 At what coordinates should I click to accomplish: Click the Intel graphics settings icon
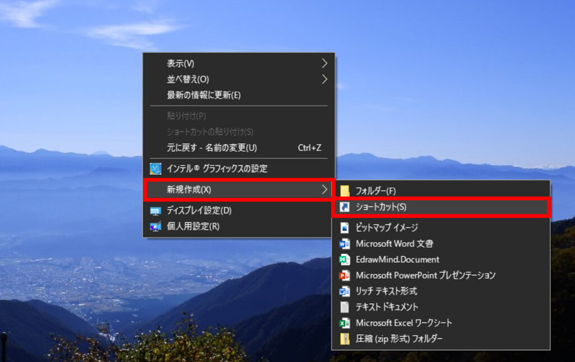point(156,169)
